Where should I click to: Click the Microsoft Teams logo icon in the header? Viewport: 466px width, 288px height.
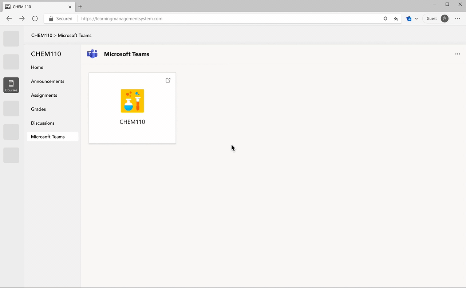click(x=92, y=54)
